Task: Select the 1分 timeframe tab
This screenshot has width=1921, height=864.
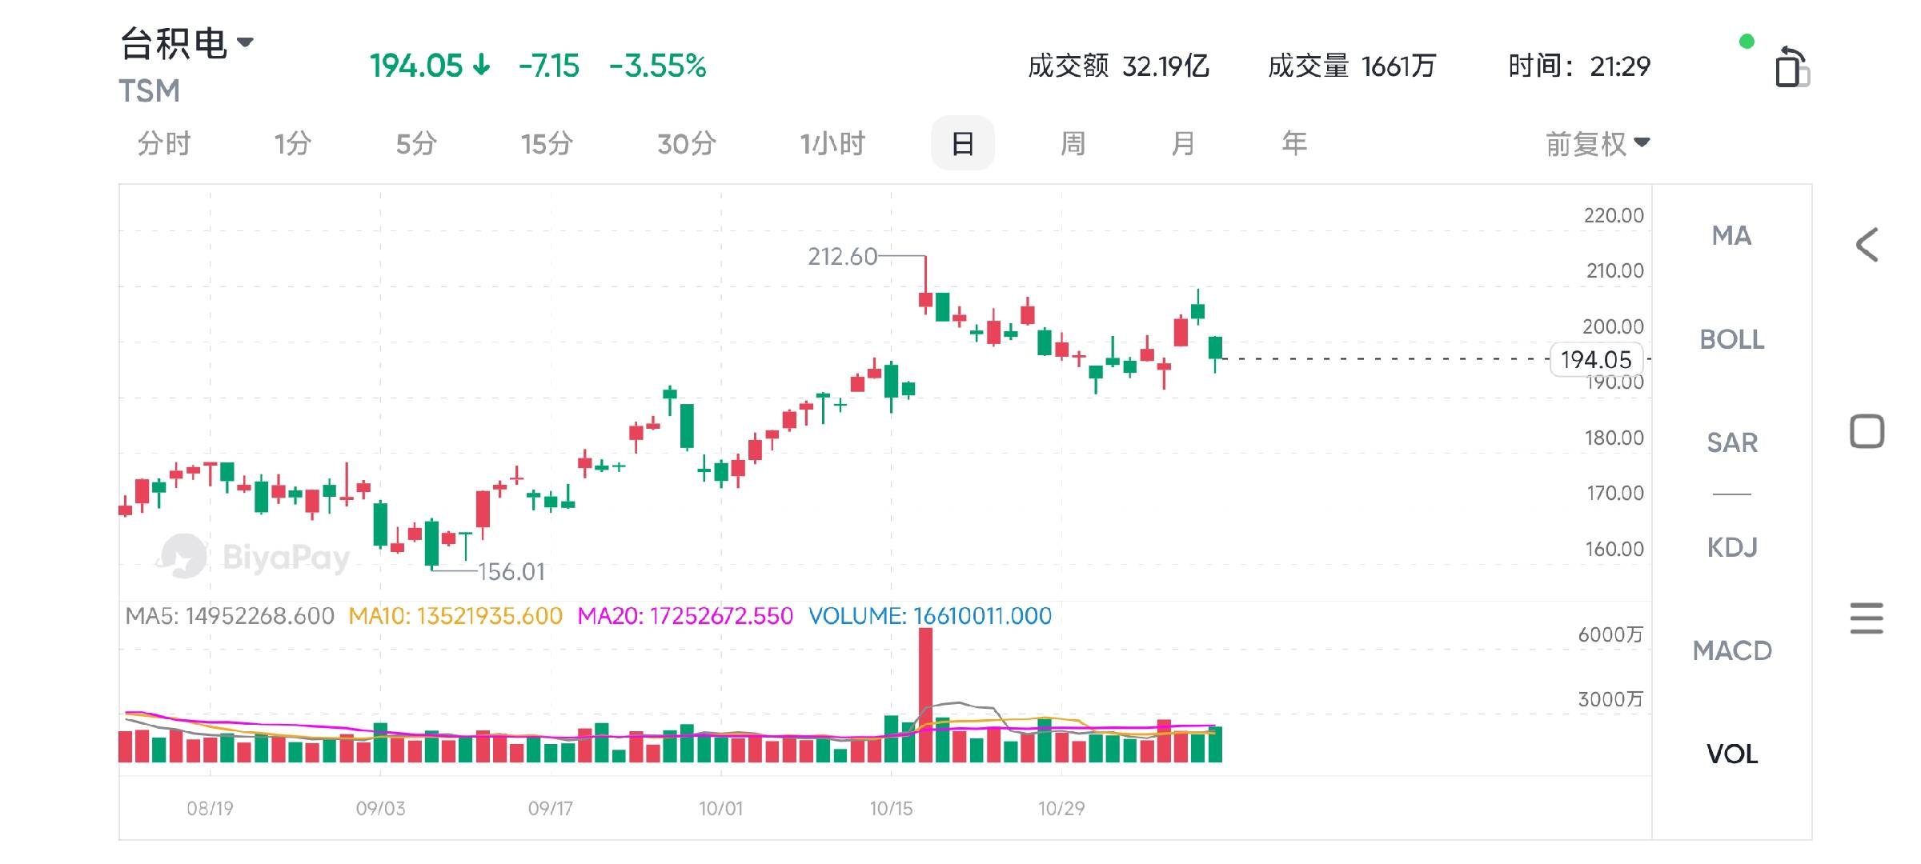Action: [x=292, y=144]
